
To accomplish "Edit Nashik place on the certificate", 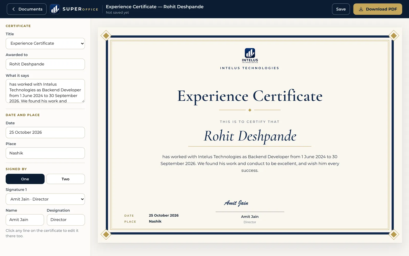I will [x=155, y=221].
